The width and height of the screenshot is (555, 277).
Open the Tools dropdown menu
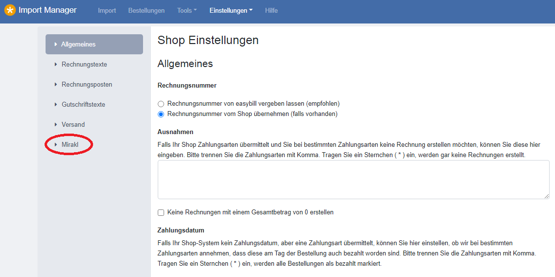(x=187, y=11)
